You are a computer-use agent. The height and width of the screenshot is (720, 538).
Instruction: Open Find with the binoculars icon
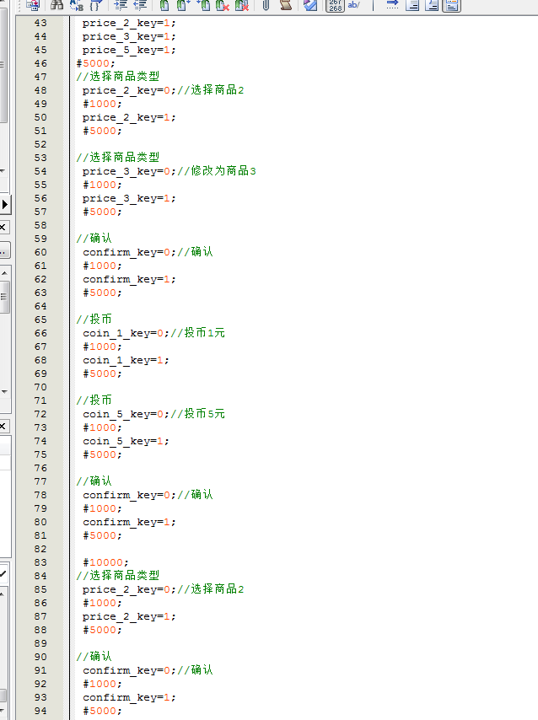pyautogui.click(x=57, y=5)
